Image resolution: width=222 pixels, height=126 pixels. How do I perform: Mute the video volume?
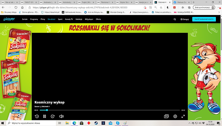point(61,116)
